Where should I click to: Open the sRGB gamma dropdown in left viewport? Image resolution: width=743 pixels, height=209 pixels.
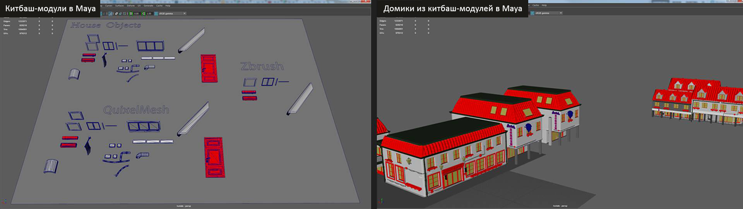point(172,14)
